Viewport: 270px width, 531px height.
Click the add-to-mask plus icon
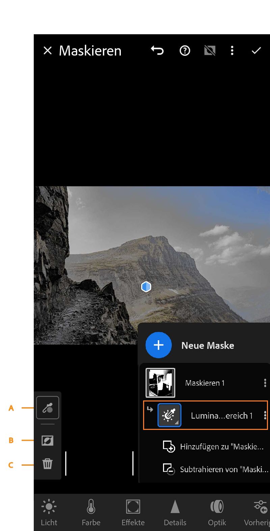[x=169, y=446]
